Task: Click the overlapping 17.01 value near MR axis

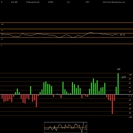Action: 124,77
